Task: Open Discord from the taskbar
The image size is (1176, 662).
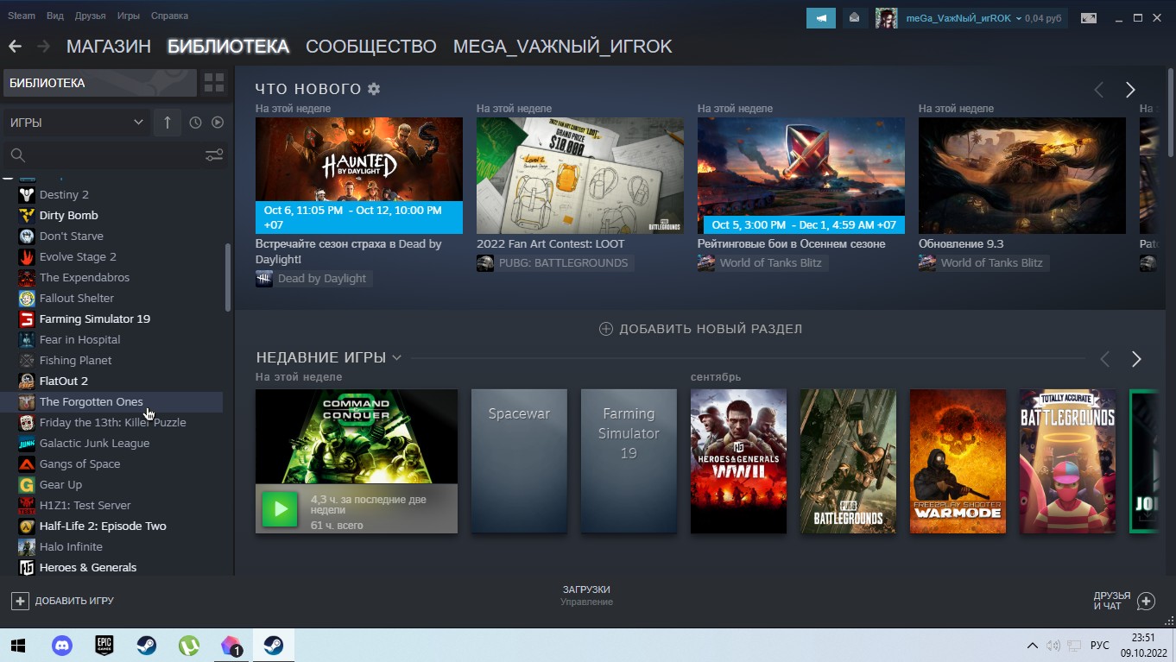Action: pos(62,646)
